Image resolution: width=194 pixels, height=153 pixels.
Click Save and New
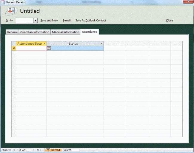tap(49, 21)
